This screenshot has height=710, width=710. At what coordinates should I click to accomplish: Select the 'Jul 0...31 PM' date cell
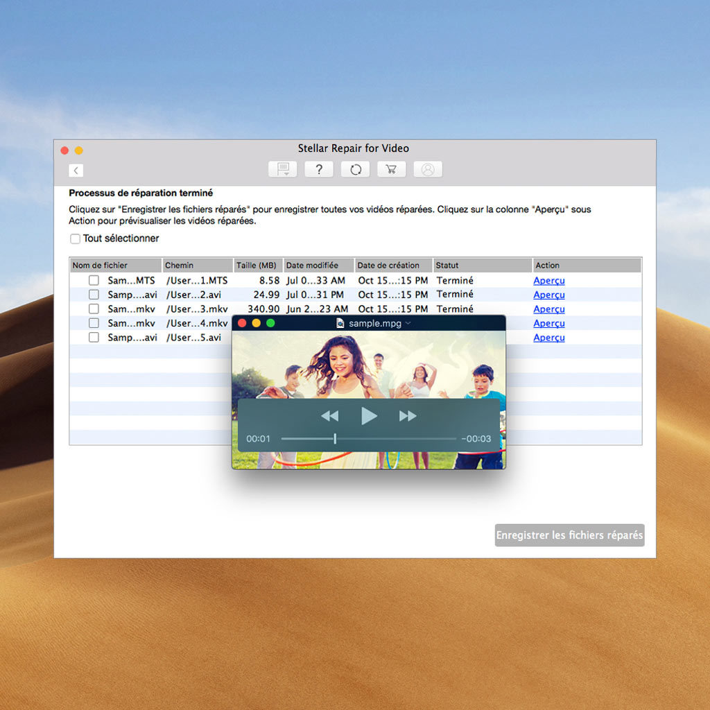click(x=315, y=294)
